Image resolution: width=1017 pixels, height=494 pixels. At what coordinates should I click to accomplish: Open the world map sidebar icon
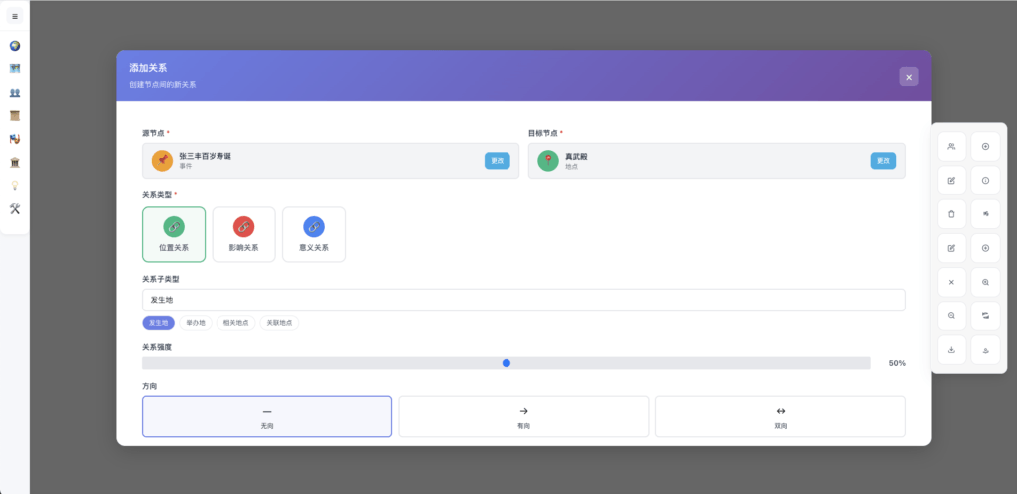click(14, 68)
